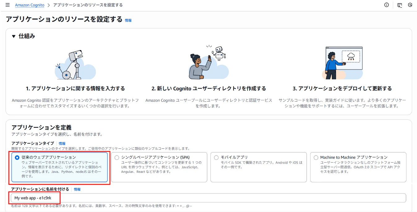Open the hamburger navigation menu

(7, 5)
